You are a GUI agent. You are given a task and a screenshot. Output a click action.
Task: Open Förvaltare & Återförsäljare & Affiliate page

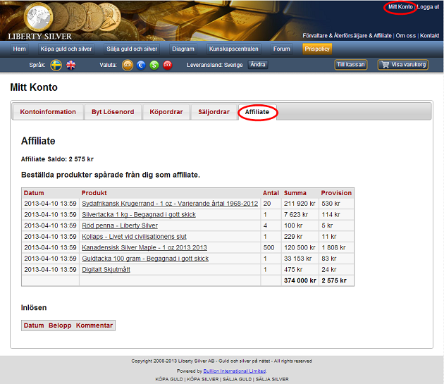point(347,36)
